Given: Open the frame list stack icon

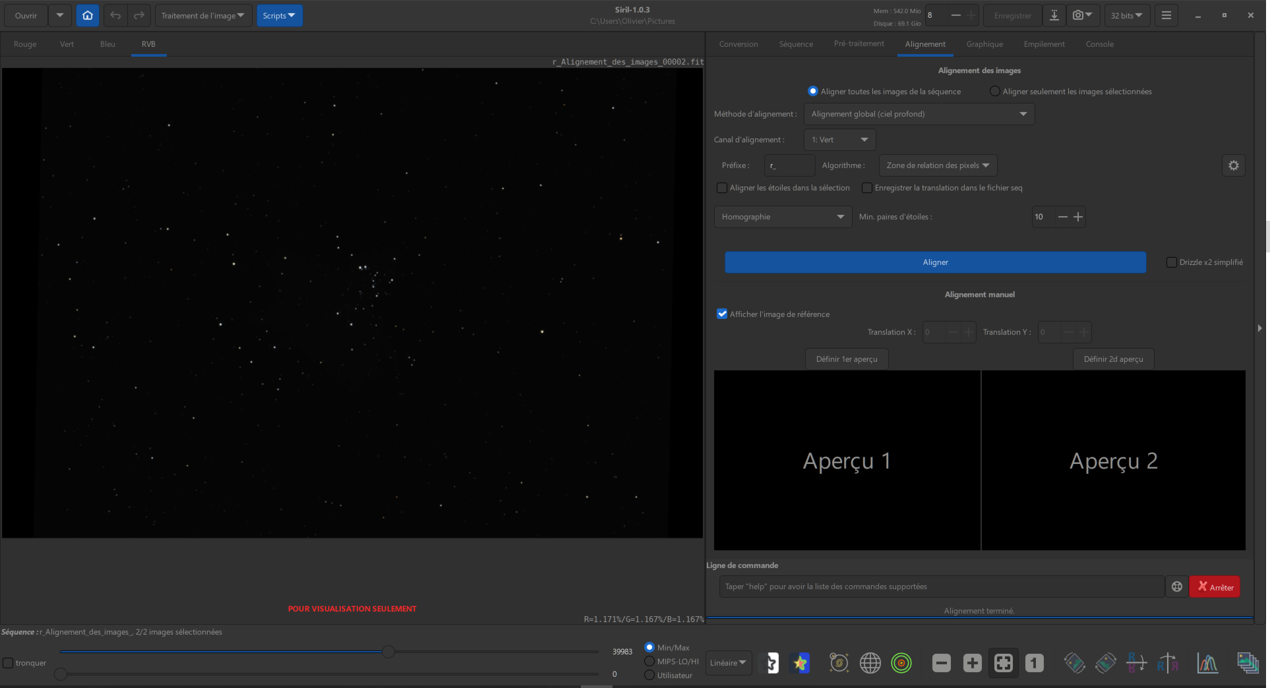Looking at the screenshot, I should [x=1248, y=662].
